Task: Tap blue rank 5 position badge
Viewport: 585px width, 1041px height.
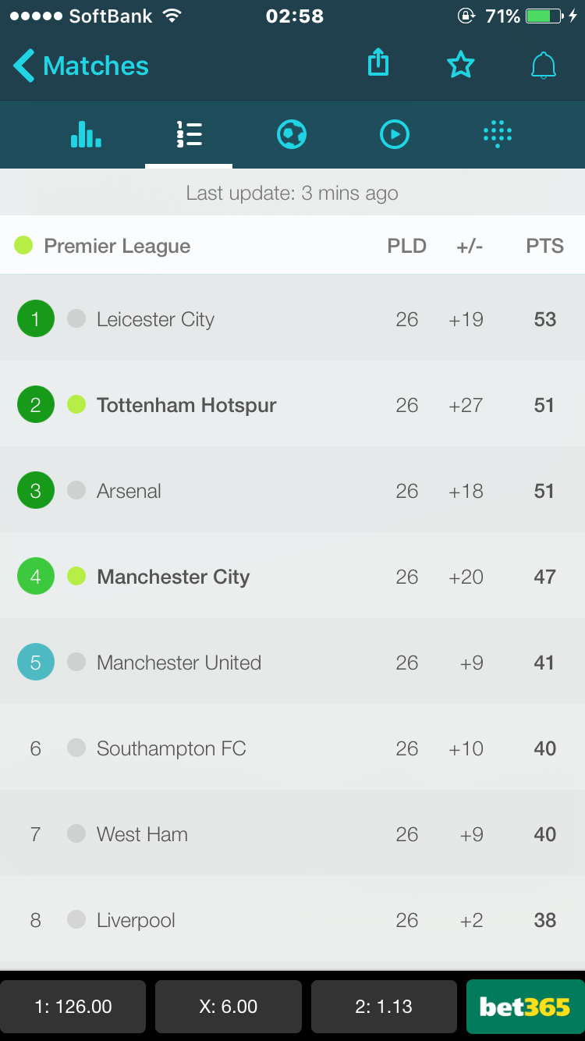Action: pyautogui.click(x=36, y=662)
